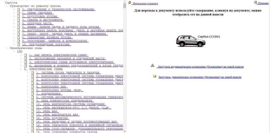Click document icon next to 9. ЦЕПЬ КОМПРЕССОРА КОНДИЦИОНЕРА
This screenshot has height=133, width=270.
32,101
